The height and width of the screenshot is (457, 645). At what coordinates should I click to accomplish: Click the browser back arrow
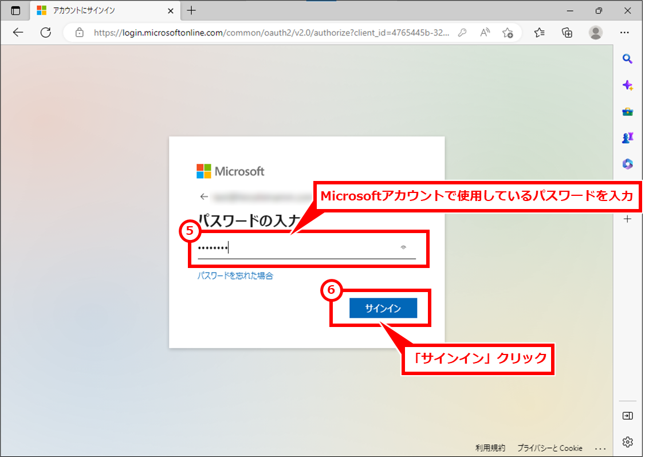click(18, 33)
